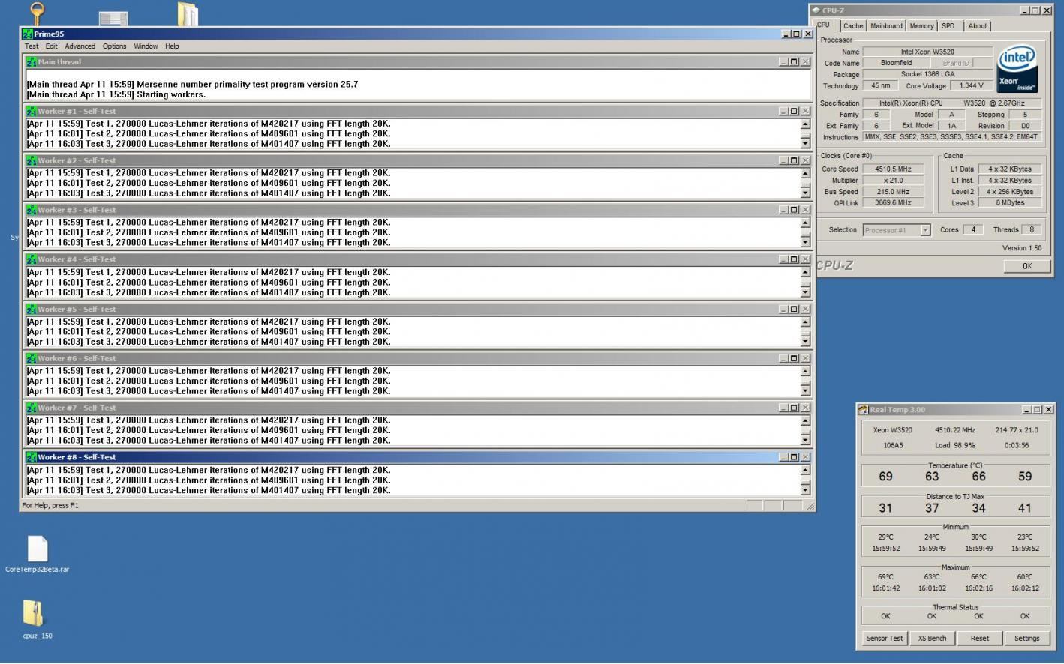Click the Reset button in Real Temp
The width and height of the screenshot is (1064, 664).
point(979,639)
